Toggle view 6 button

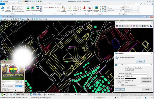click(42, 94)
